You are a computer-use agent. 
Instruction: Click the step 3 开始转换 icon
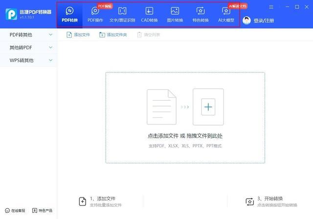click(250, 202)
